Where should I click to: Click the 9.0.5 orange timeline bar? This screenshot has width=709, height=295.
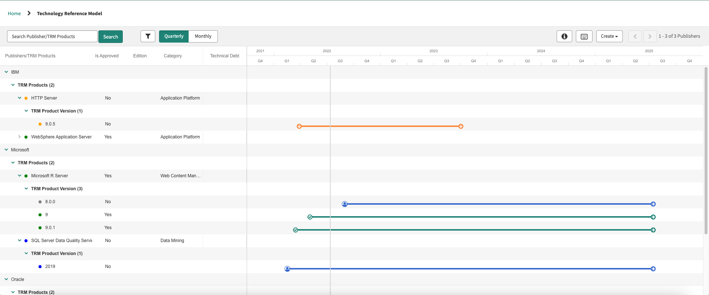(380, 126)
